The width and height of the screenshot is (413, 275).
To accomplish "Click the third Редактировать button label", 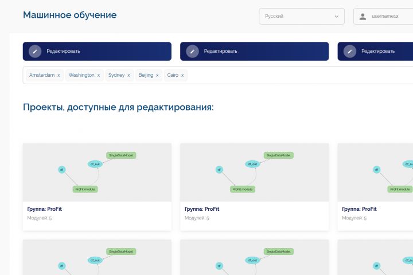I will coord(378,52).
